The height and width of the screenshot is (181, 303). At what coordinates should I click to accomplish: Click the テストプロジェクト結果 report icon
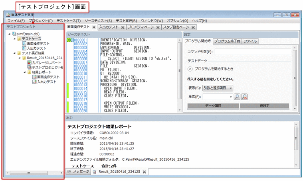click(29, 67)
